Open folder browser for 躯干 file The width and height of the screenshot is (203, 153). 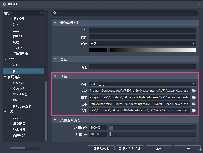click(194, 97)
